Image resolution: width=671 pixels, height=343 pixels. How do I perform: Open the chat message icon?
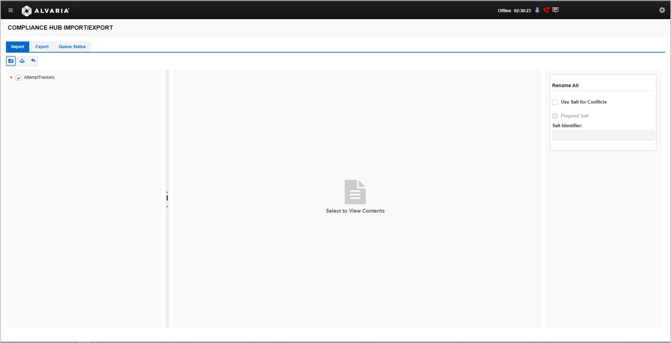pos(555,10)
